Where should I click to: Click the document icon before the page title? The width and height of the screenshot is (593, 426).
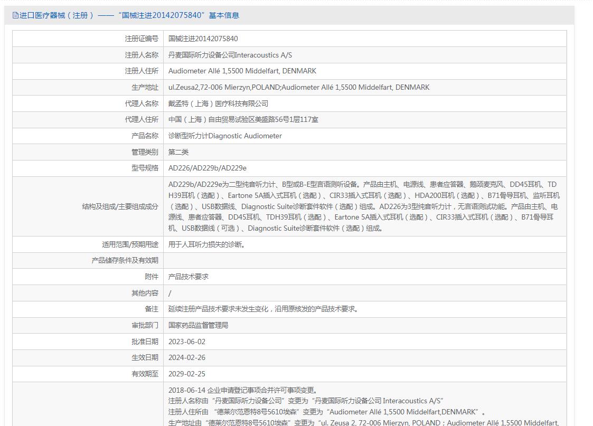[x=15, y=15]
